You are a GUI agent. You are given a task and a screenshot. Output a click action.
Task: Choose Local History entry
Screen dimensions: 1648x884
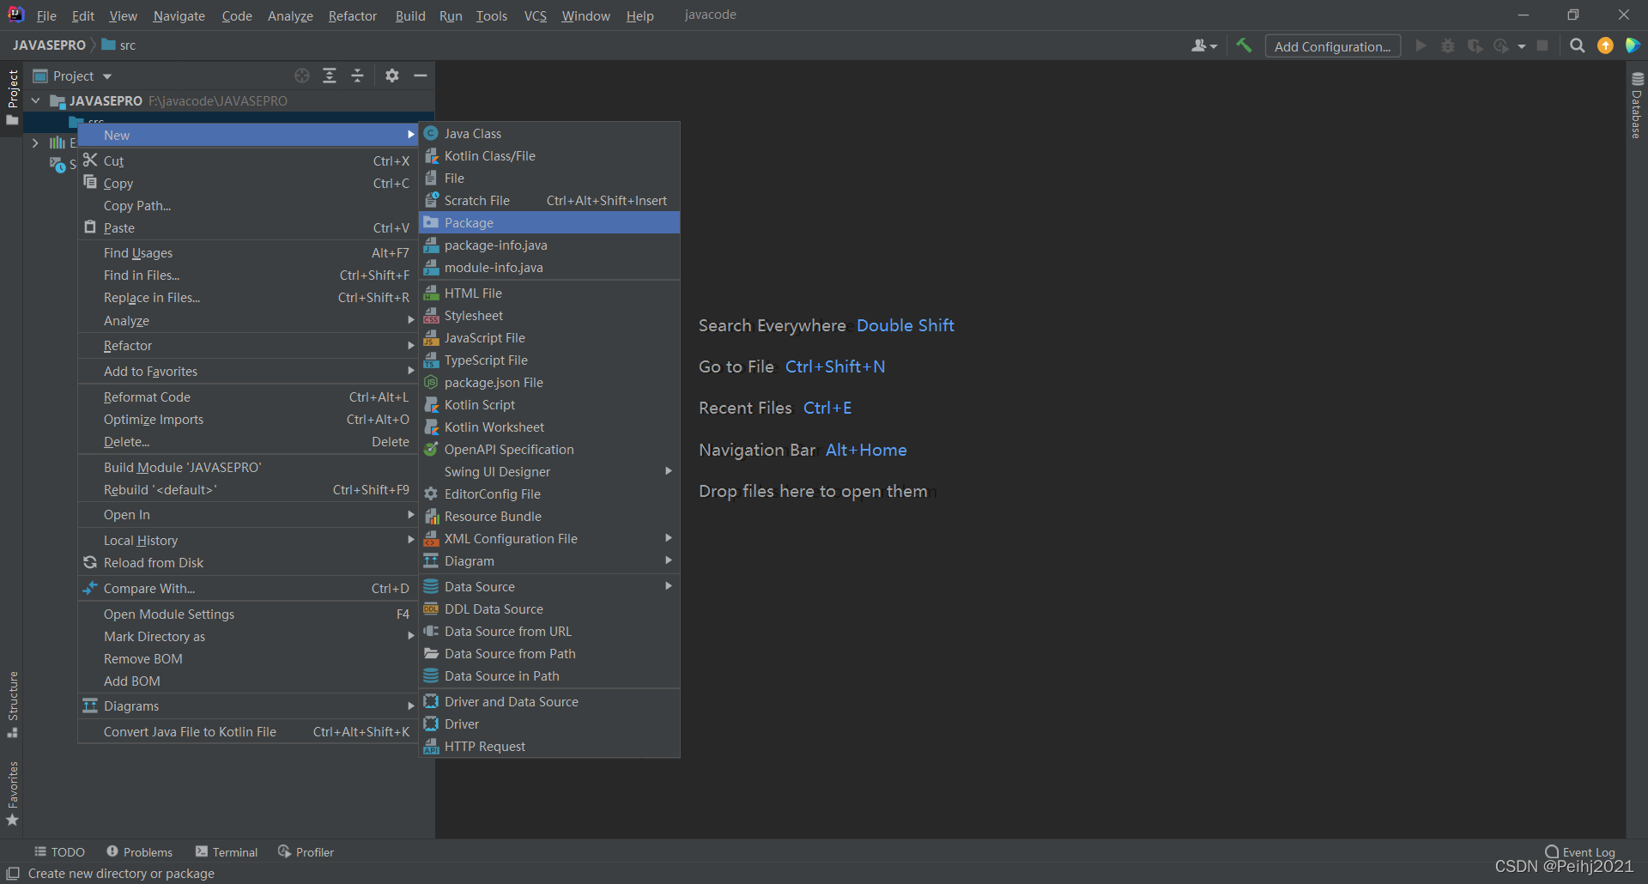(x=247, y=541)
